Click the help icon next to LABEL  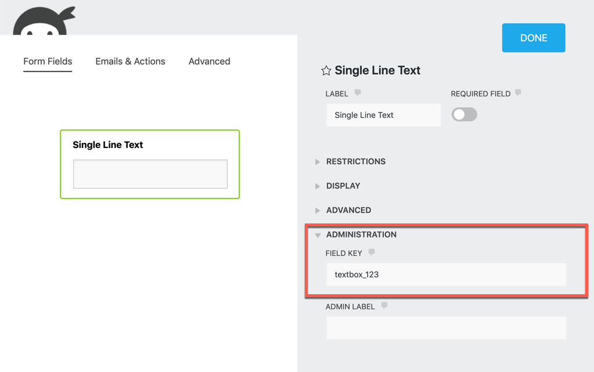coord(358,93)
